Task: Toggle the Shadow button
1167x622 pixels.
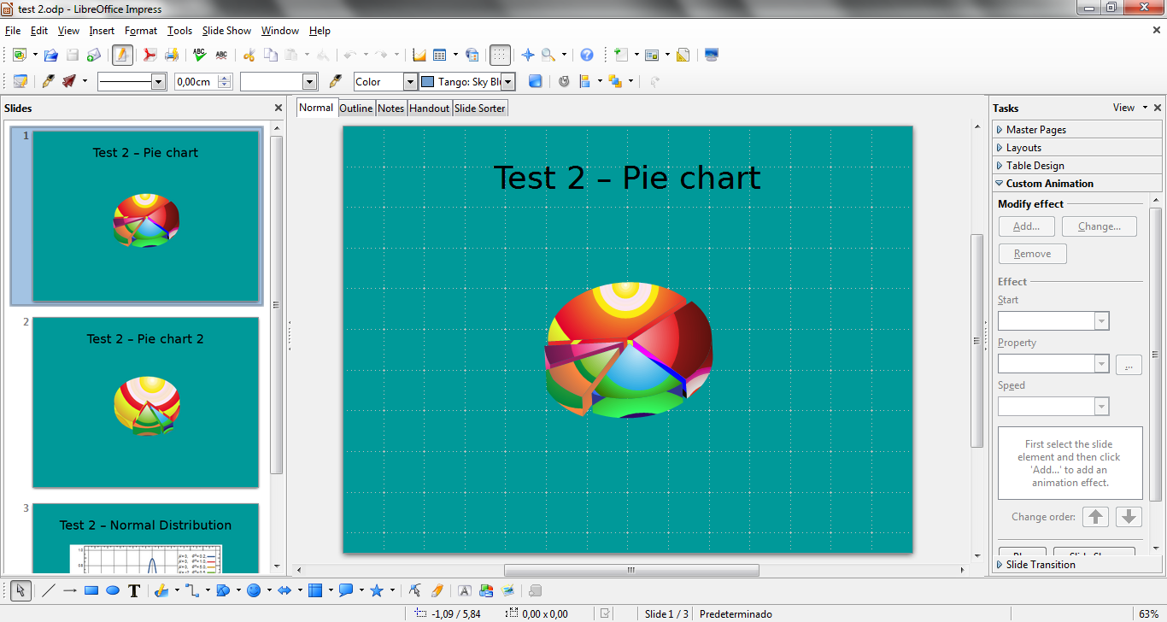Action: (x=535, y=81)
